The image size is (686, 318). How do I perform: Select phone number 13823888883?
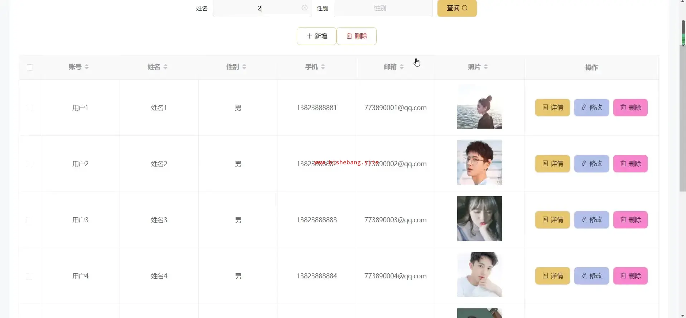[317, 220]
